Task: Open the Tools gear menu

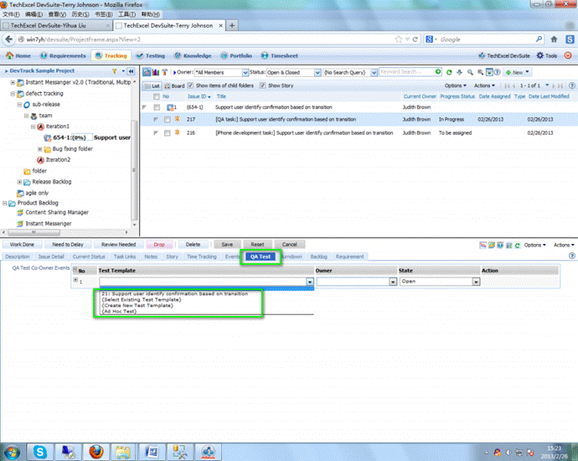Action: coord(547,55)
